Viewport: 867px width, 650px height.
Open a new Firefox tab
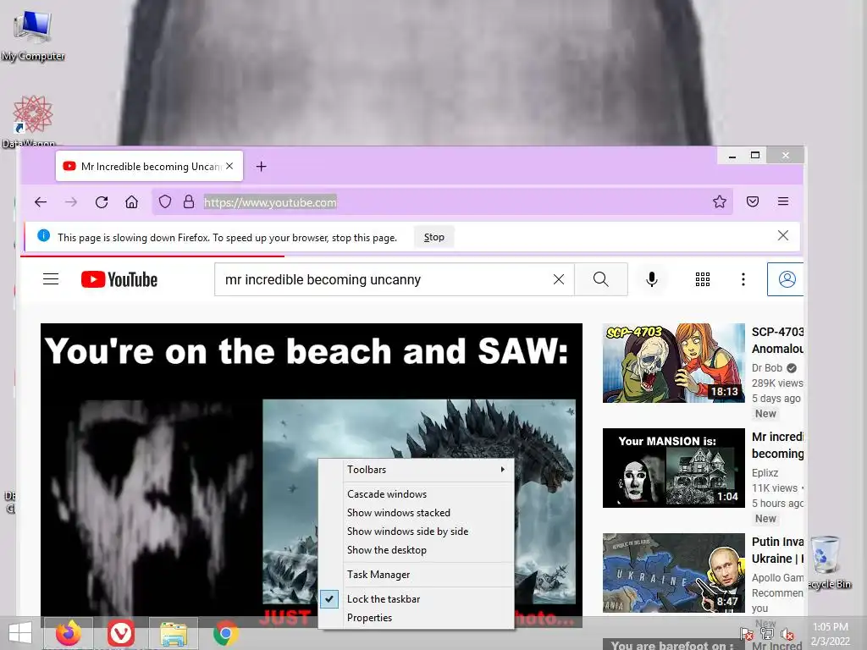point(261,167)
